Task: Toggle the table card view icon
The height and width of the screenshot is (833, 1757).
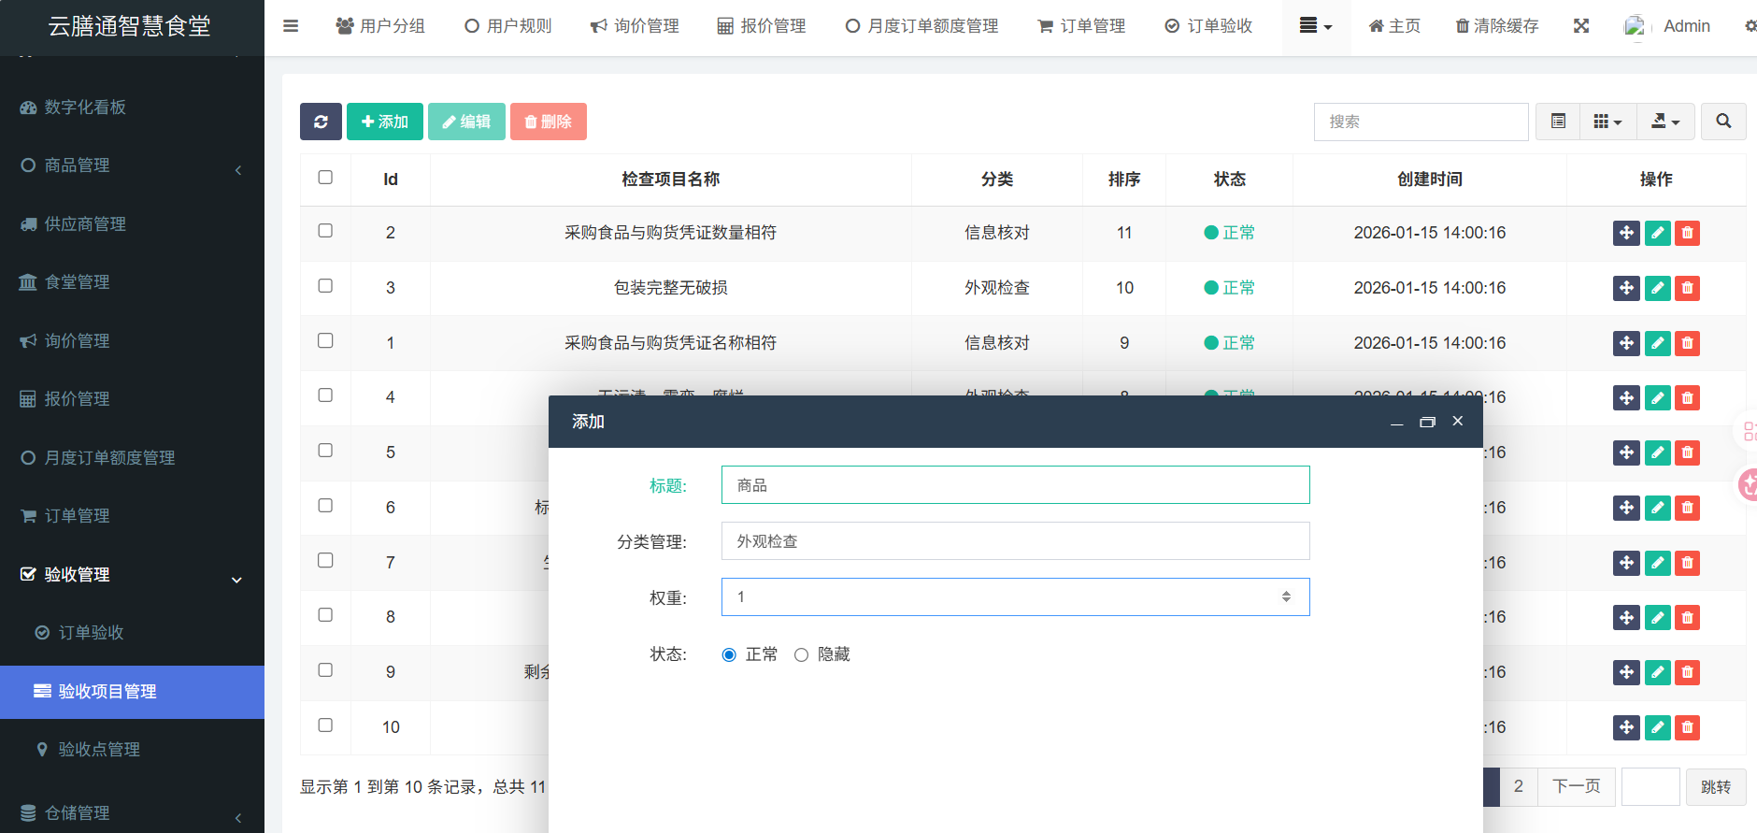Action: (1558, 122)
